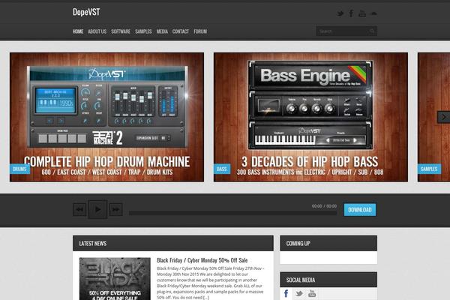The image size is (450, 300).
Task: Play the audio track
Action: (97, 209)
